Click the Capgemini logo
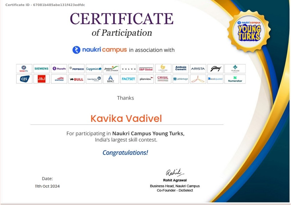 click(94, 69)
